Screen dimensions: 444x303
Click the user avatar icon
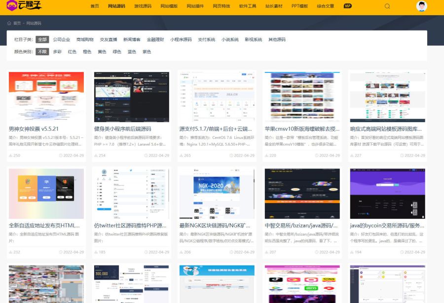pyautogui.click(x=421, y=6)
